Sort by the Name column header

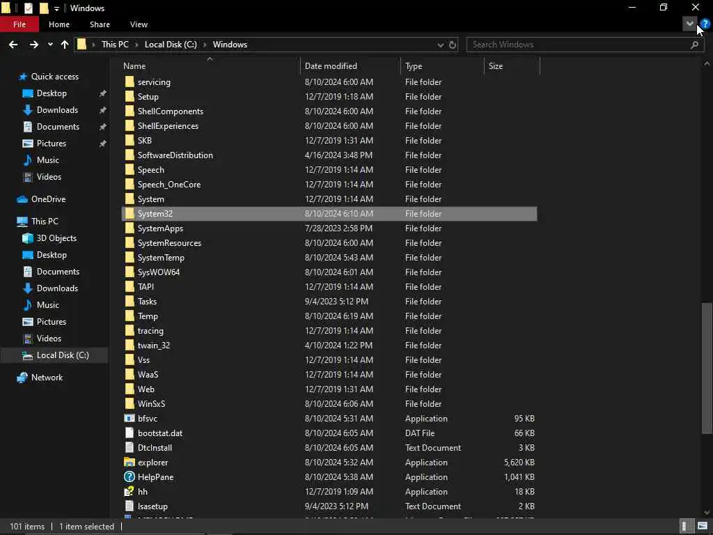pyautogui.click(x=134, y=66)
